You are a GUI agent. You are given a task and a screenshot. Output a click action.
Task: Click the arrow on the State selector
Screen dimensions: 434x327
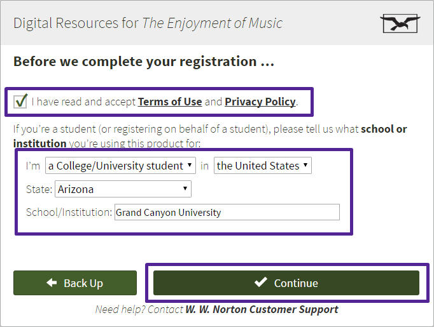coord(185,189)
